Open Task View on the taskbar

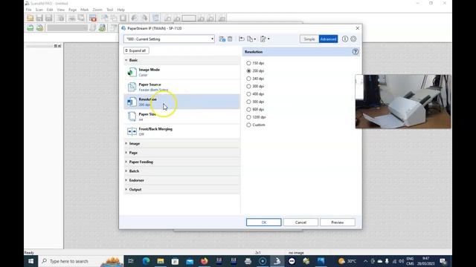[x=131, y=261]
